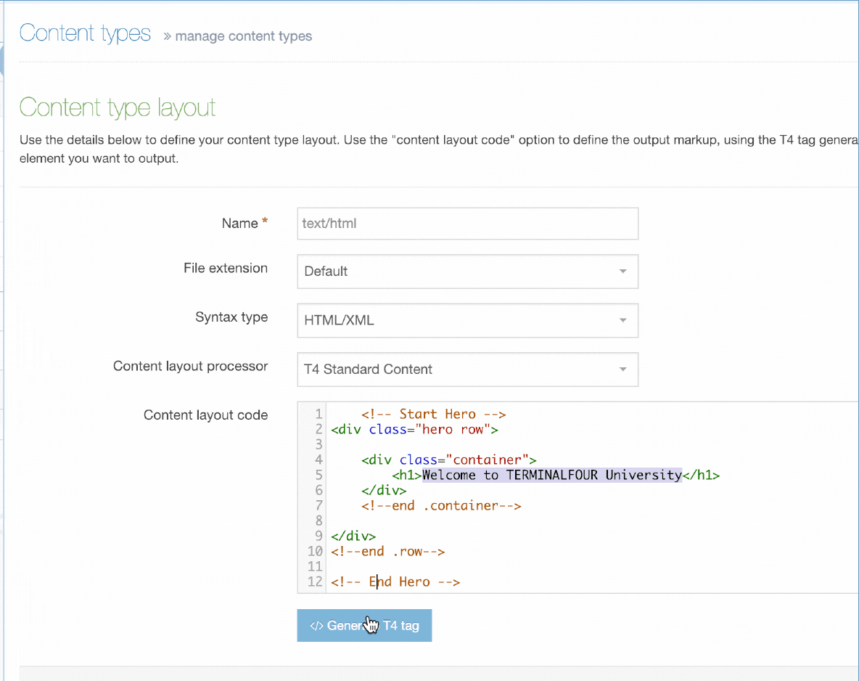
Task: Click line number 5 in editor gutter
Action: click(x=318, y=476)
